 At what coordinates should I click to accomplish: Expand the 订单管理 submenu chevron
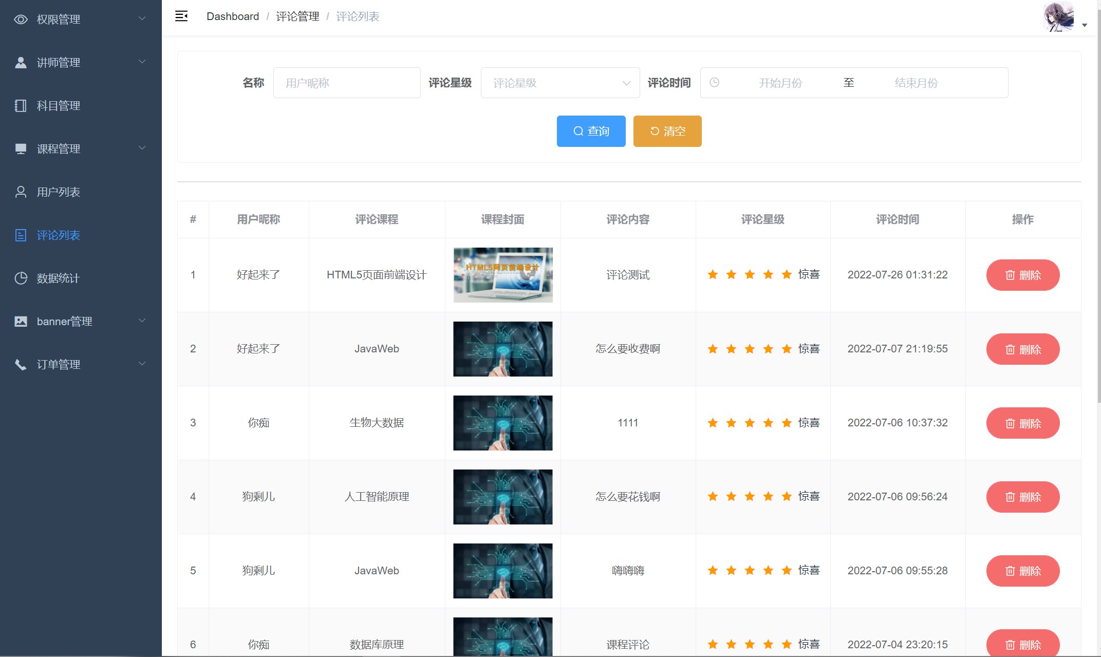click(142, 364)
